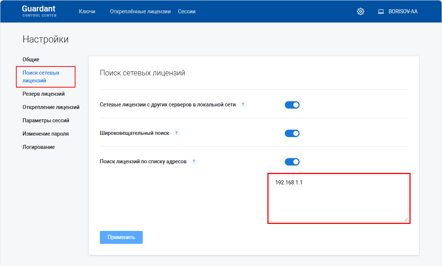Viewport: 442px width, 266px height.
Task: View help for Поиск лицензий по списку адресов
Action: point(194,161)
